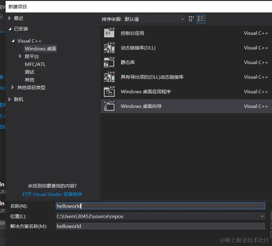The image size is (272, 246).
Task: Click the 控制台应用 template icon
Action: click(109, 33)
